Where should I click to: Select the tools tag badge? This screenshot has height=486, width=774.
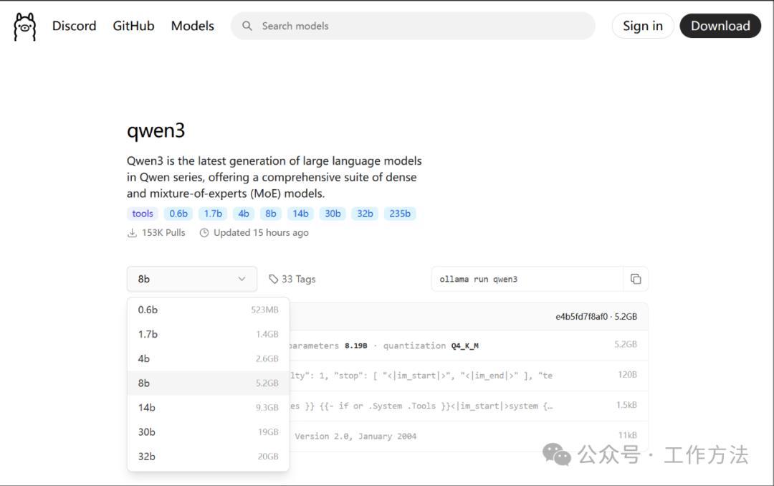(x=143, y=214)
